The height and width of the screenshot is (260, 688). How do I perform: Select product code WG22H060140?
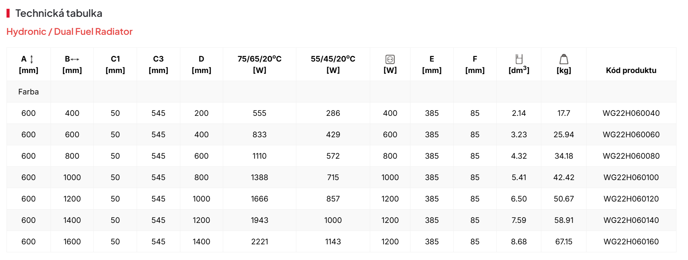tap(631, 220)
